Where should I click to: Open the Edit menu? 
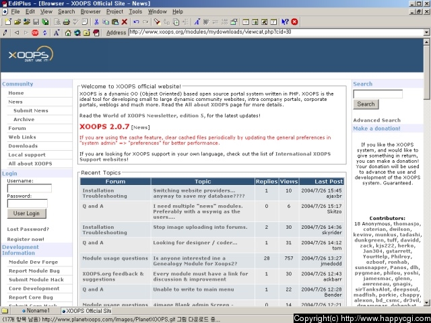point(30,11)
